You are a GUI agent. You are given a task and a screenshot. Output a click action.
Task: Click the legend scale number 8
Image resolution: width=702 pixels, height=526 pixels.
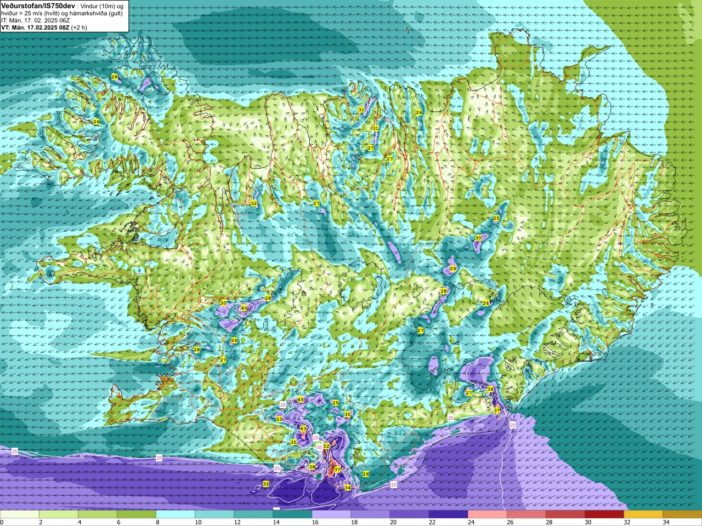tap(157, 522)
